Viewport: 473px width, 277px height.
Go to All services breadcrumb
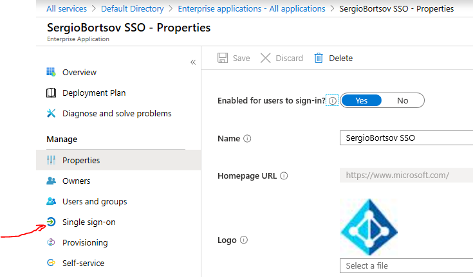[x=67, y=8]
